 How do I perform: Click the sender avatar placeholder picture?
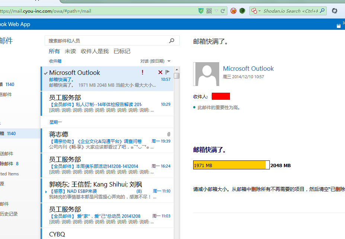point(207,74)
